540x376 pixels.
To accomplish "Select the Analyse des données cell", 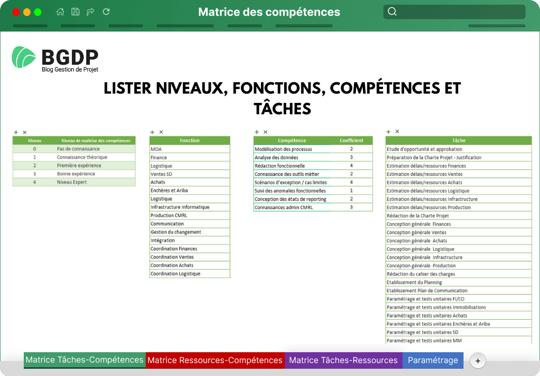I will pyautogui.click(x=292, y=157).
